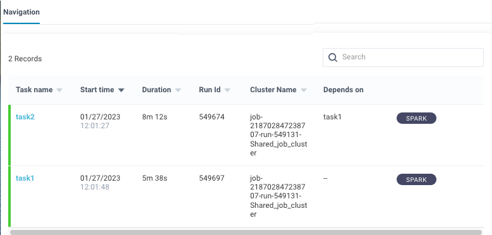Image resolution: width=492 pixels, height=235 pixels.
Task: Click the task1 dependency in task2 row
Action: (x=332, y=117)
